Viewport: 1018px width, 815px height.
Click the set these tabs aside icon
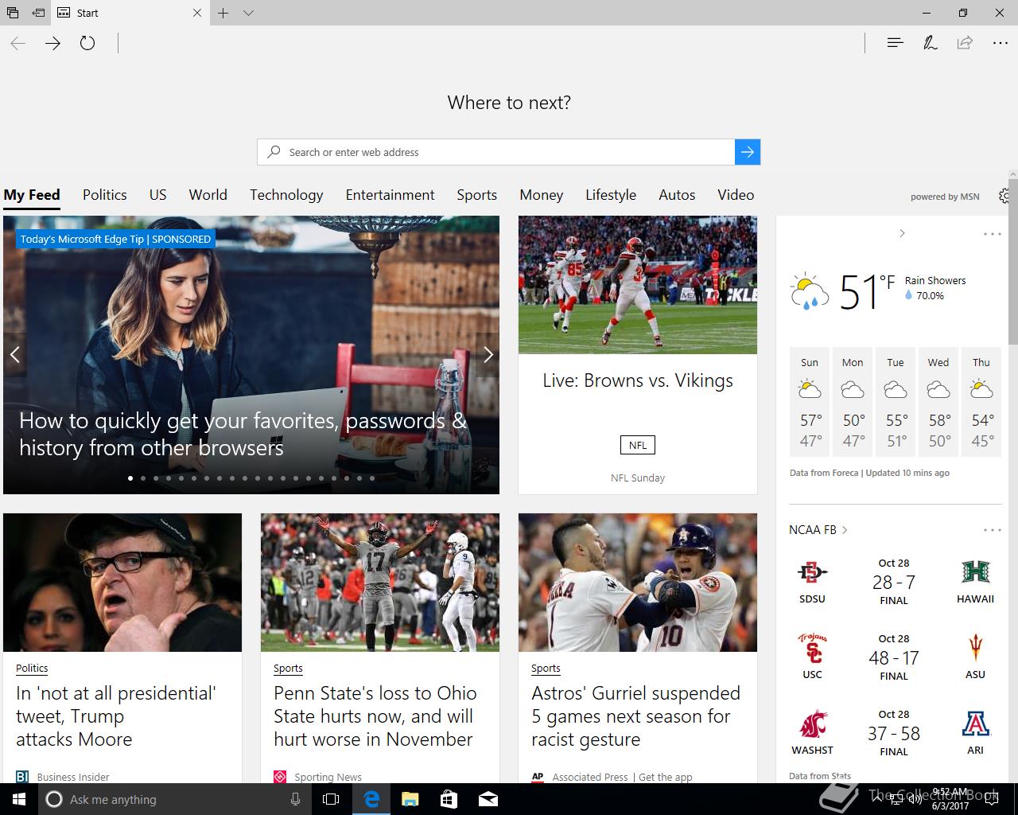38,13
